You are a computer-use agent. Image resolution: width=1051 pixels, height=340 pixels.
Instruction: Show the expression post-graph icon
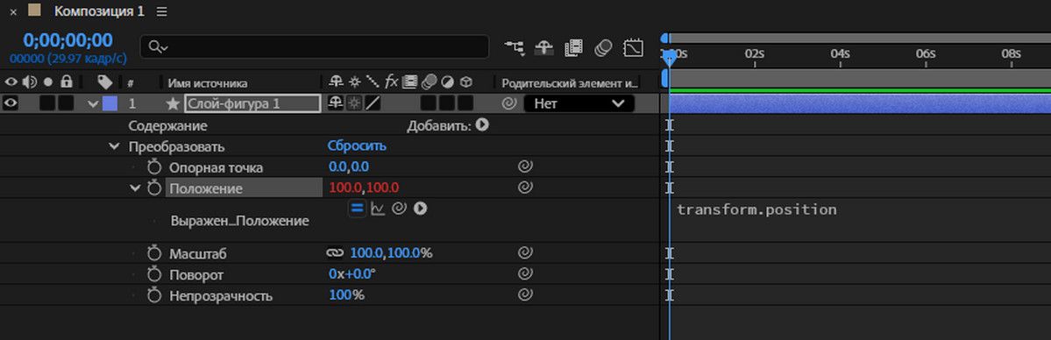pos(378,209)
